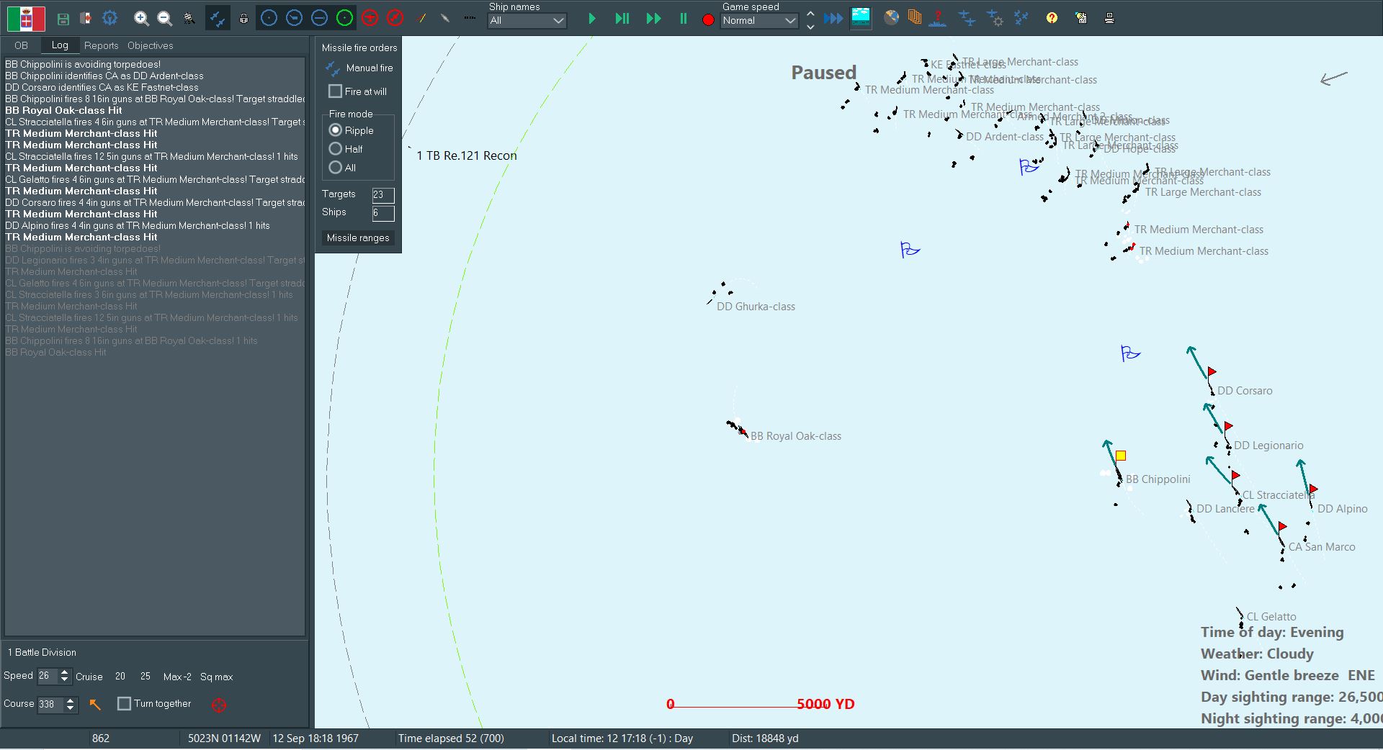The width and height of the screenshot is (1383, 750).
Task: Click the computer terminal icon
Action: click(1109, 18)
